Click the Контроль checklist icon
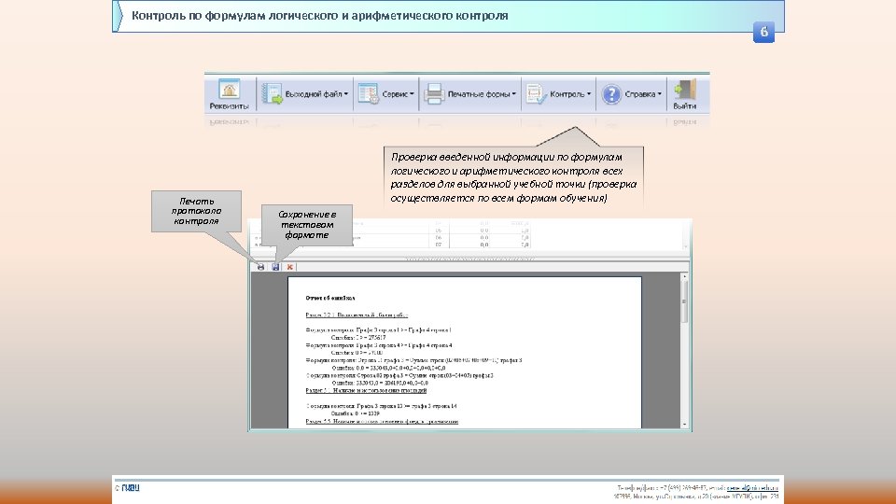Viewport: 896px width, 504px height. click(x=536, y=93)
